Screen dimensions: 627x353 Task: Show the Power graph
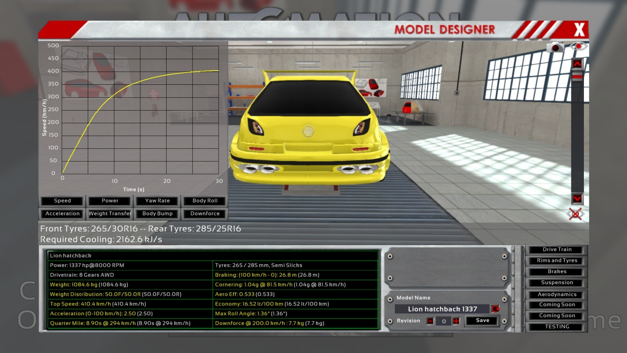point(110,201)
